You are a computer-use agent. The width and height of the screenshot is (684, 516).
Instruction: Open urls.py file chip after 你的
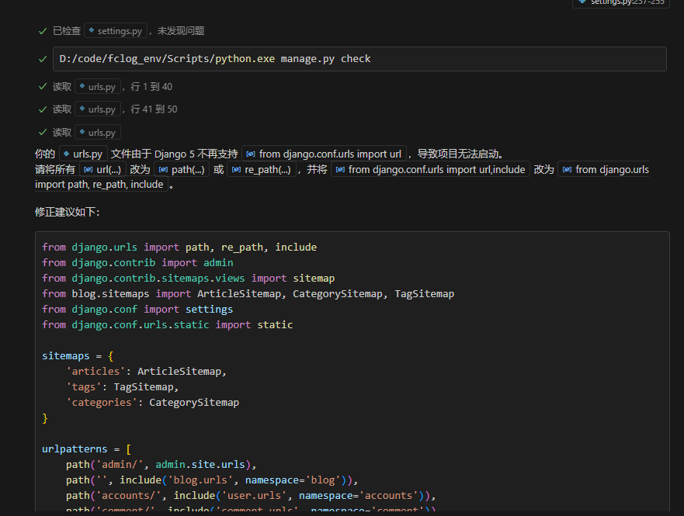(x=83, y=154)
